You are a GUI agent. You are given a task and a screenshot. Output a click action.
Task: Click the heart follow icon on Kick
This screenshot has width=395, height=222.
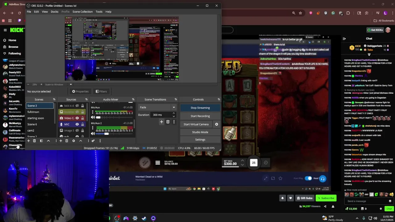[290, 198]
